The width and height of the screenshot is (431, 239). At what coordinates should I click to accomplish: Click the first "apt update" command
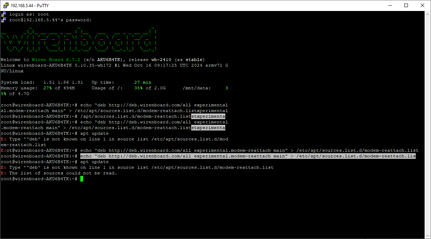coord(95,133)
